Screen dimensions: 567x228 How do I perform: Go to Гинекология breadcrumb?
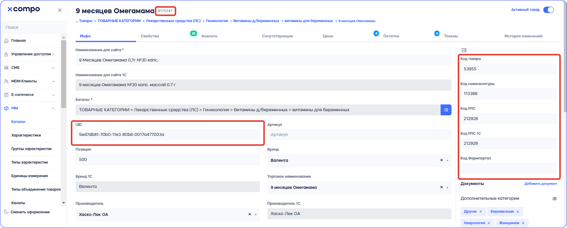pos(217,21)
